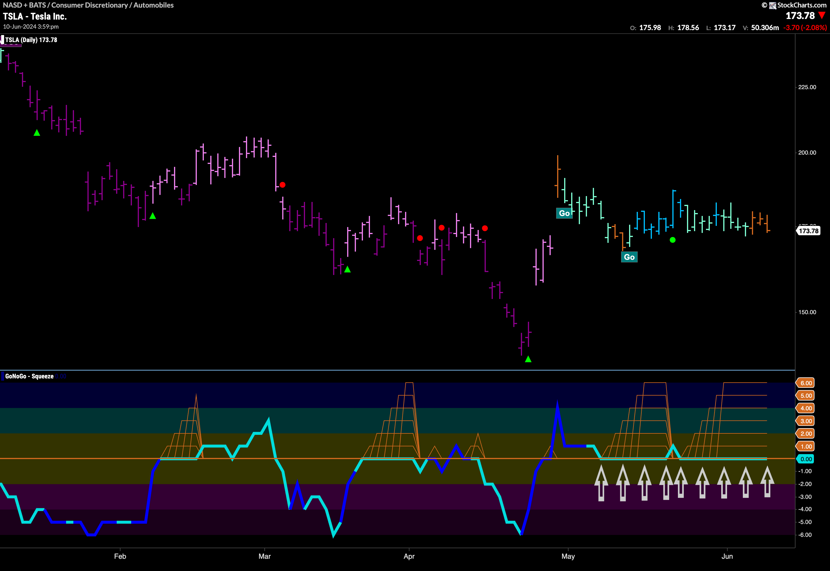Click the high value 178.56
This screenshot has width=830, height=571.
pyautogui.click(x=688, y=27)
